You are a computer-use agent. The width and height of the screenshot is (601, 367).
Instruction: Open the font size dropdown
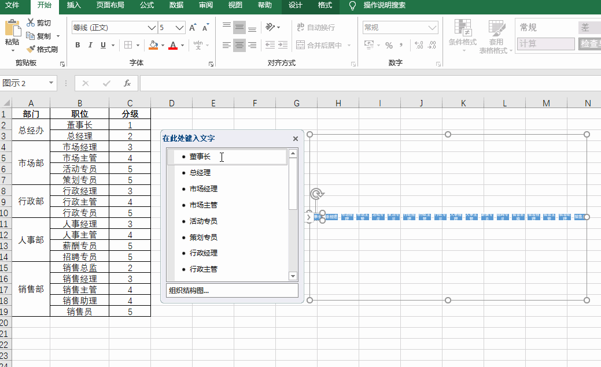(178, 27)
